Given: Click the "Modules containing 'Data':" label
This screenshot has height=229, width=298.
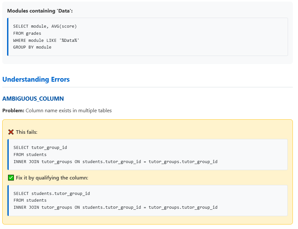Looking at the screenshot, I should [40, 11].
